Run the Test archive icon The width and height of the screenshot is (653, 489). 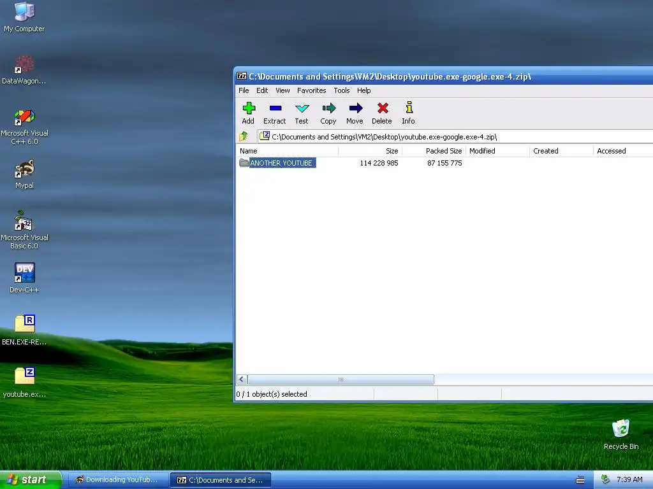(302, 113)
